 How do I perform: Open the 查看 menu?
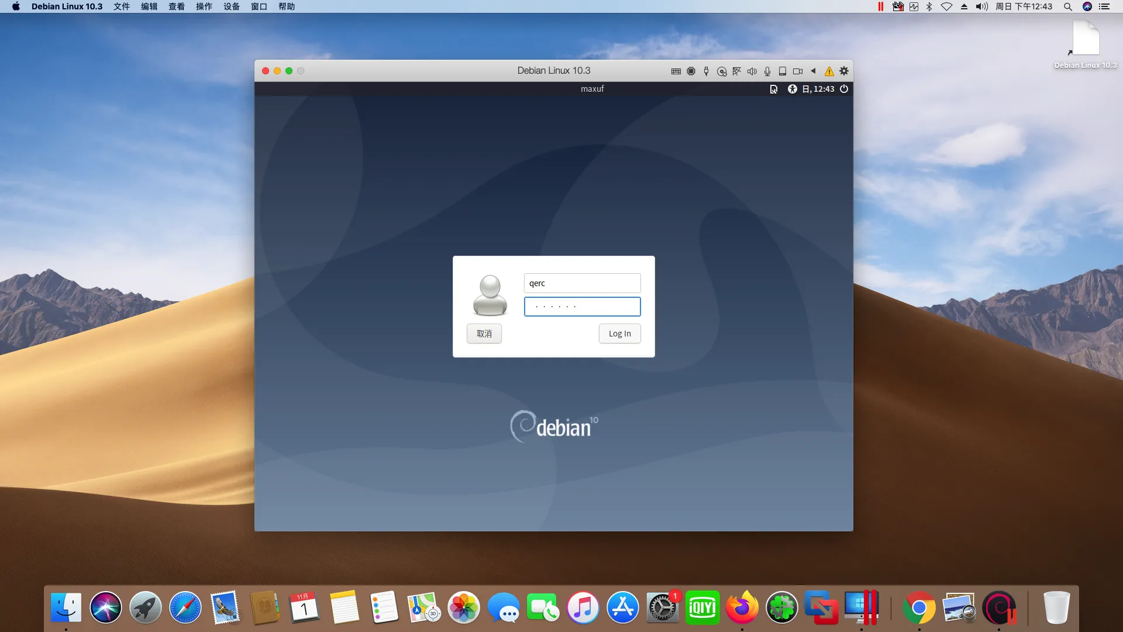(x=177, y=6)
